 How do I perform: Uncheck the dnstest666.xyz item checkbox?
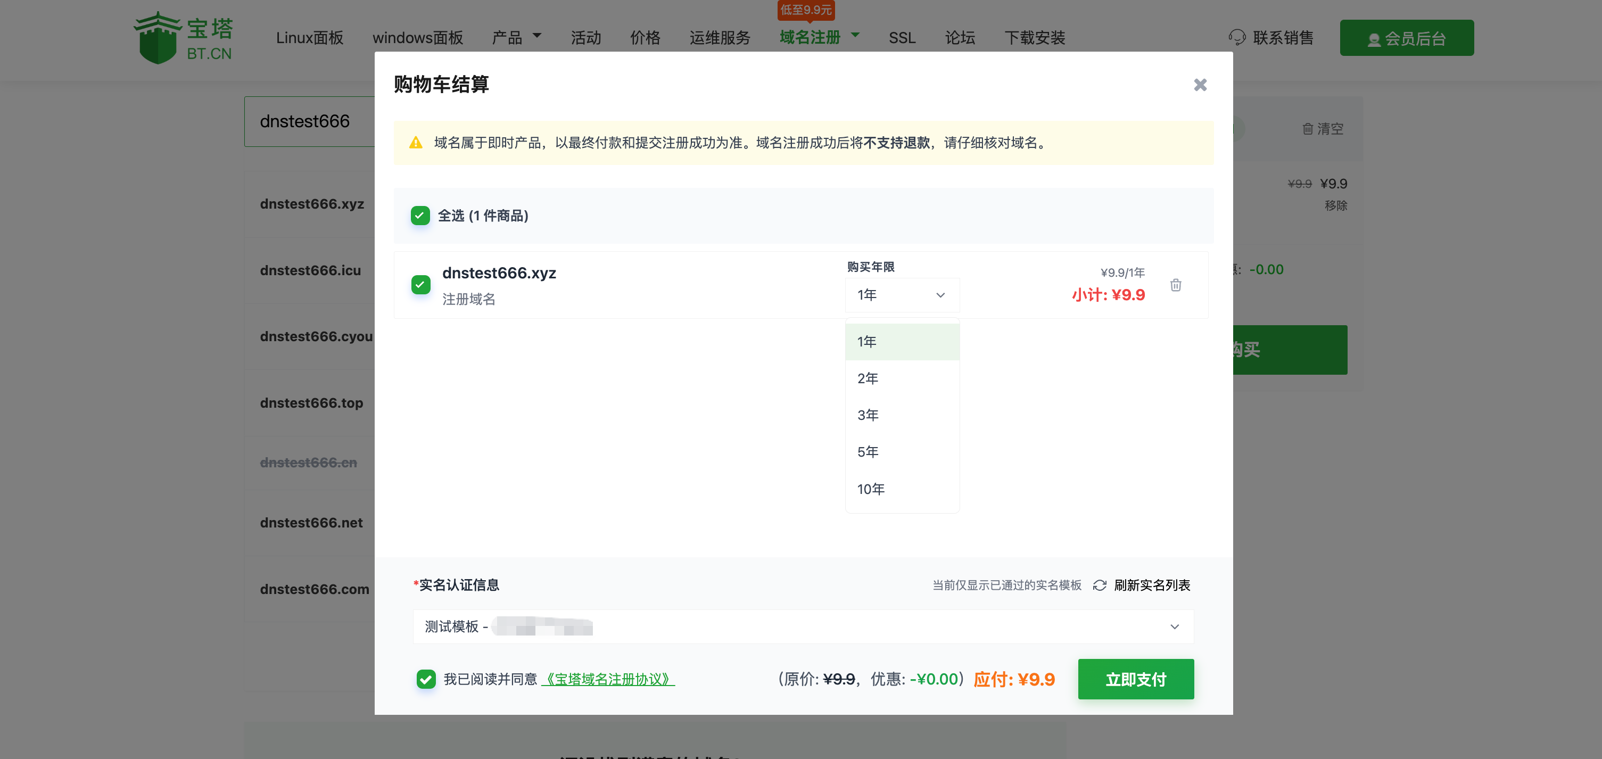point(420,284)
